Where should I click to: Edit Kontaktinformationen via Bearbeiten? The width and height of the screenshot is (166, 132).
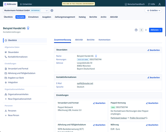point(154,78)
